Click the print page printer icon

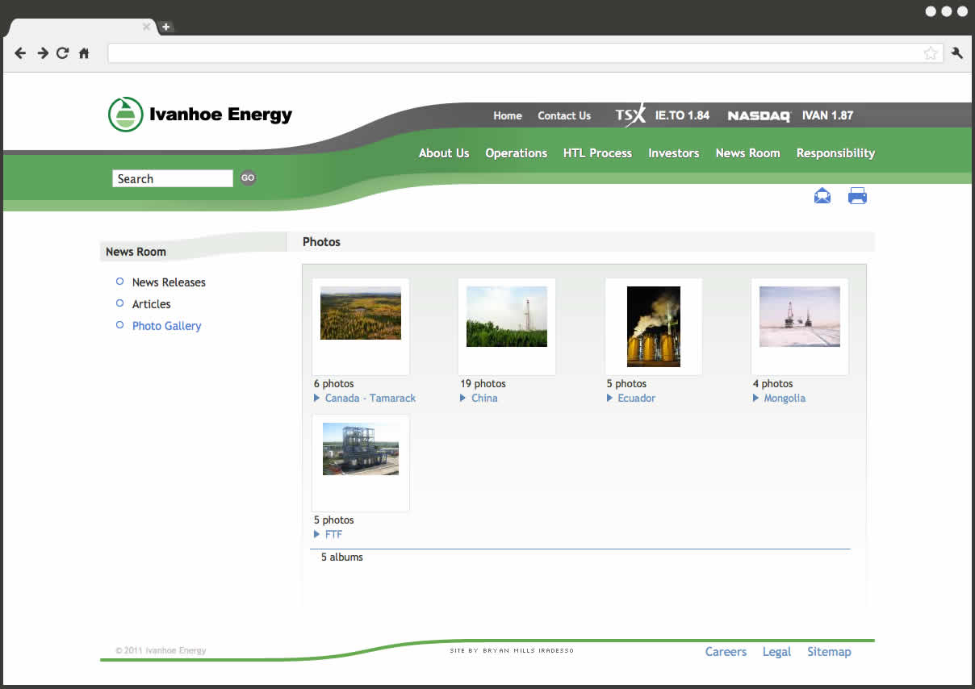click(x=857, y=195)
